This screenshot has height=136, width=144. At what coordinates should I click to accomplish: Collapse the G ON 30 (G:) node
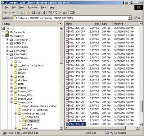coord(7,58)
